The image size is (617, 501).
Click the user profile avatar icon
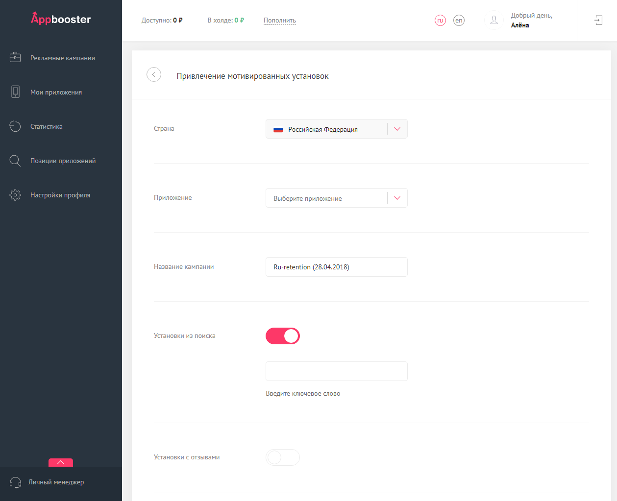(x=494, y=20)
